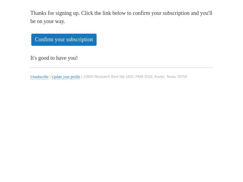
Task: Click the ZIP code 78759
Action: point(182,77)
